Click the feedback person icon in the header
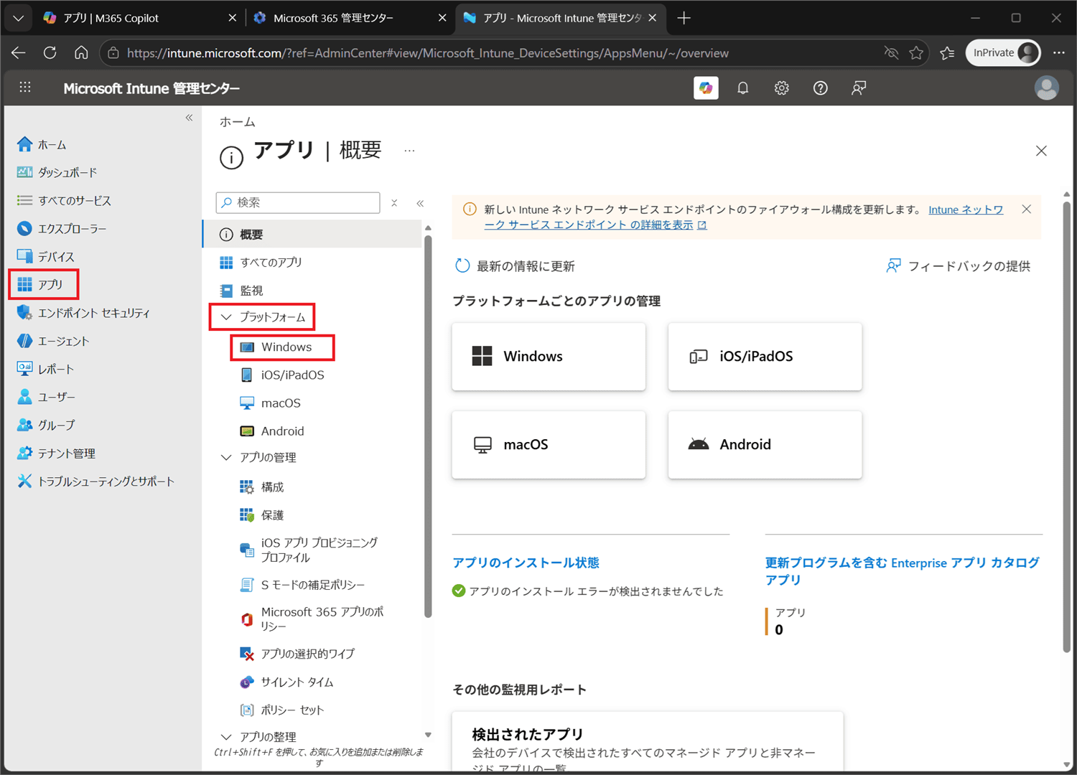Screen dimensions: 1077x775 (859, 88)
